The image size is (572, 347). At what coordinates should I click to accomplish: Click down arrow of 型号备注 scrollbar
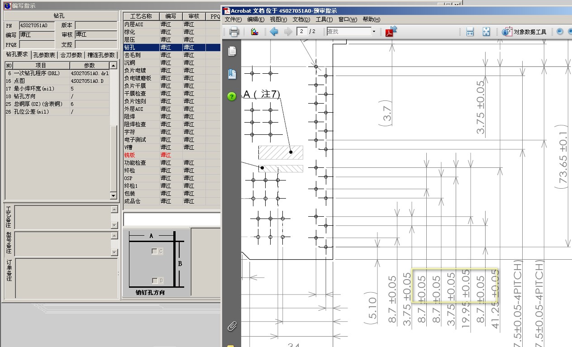[114, 252]
